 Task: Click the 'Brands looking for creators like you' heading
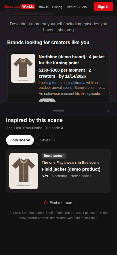(x=48, y=42)
